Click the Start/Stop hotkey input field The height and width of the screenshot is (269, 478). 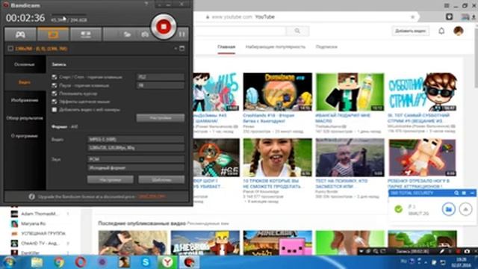[x=161, y=77]
